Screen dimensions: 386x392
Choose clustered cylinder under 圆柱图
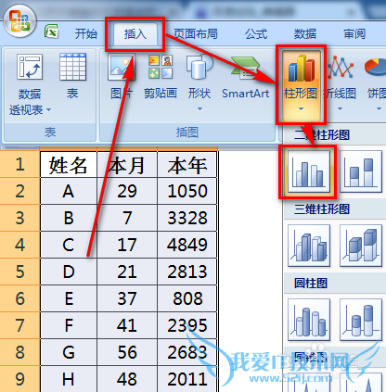point(309,320)
